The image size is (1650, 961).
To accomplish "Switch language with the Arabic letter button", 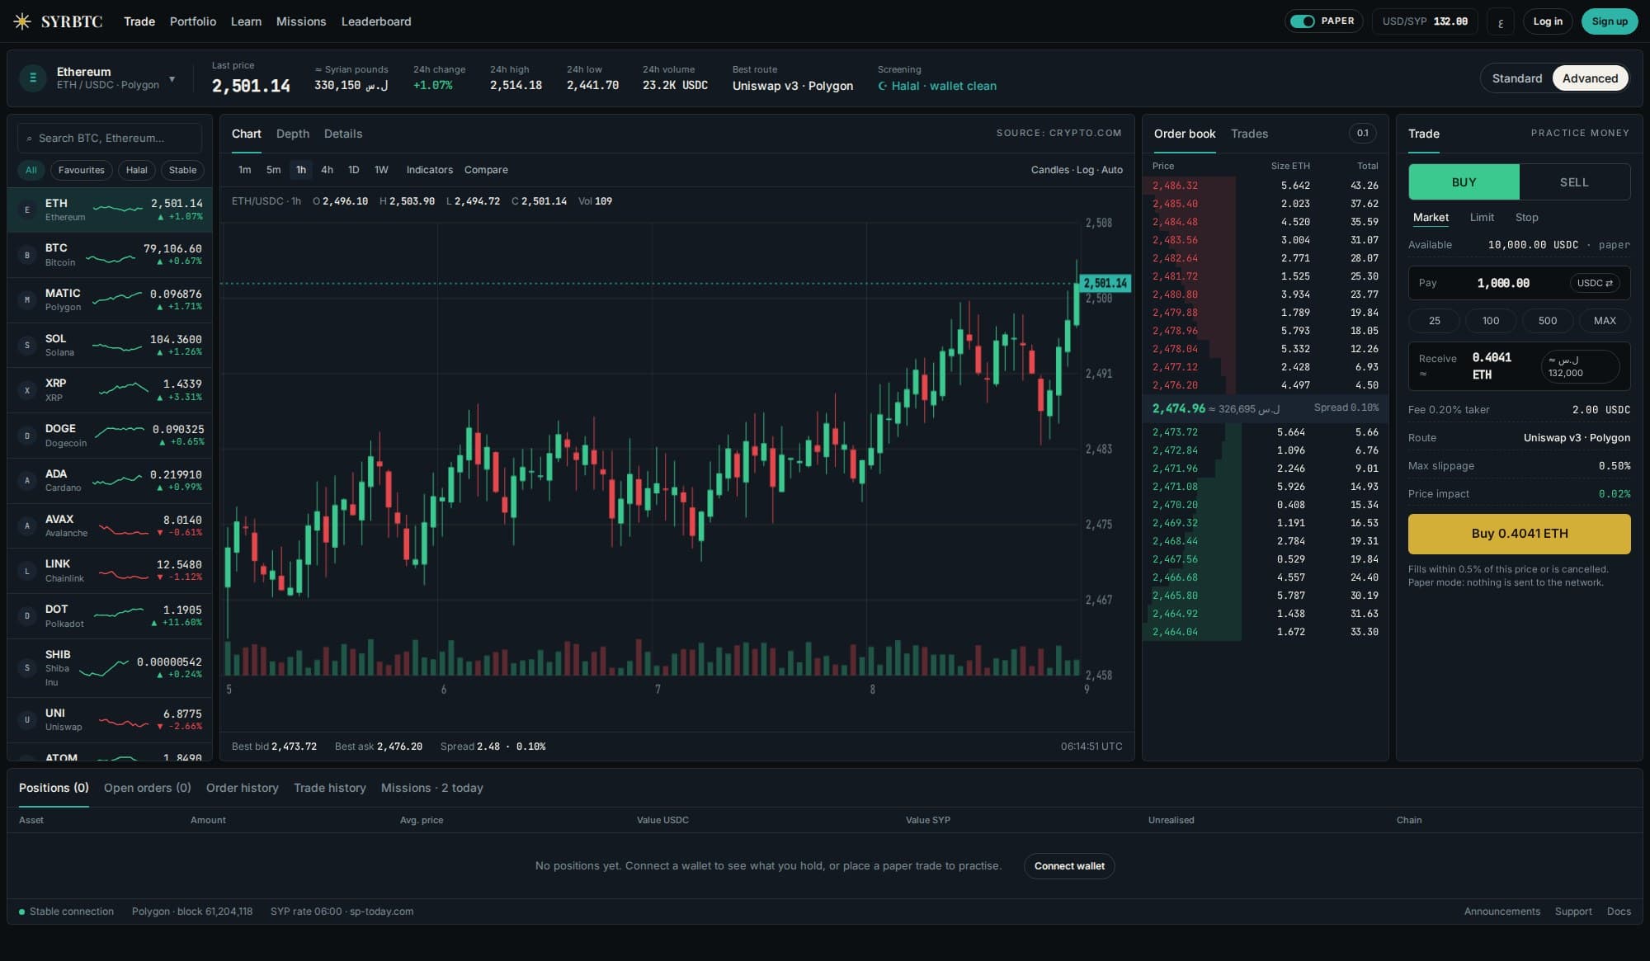I will tap(1501, 21).
